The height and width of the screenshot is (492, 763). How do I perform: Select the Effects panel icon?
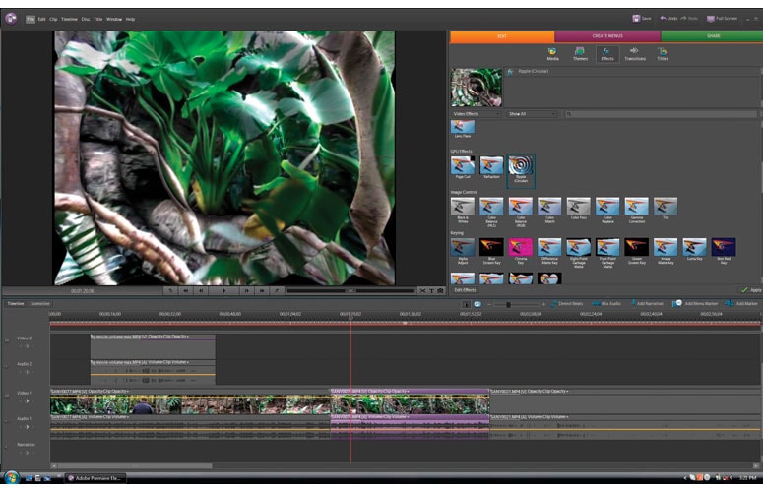point(607,54)
